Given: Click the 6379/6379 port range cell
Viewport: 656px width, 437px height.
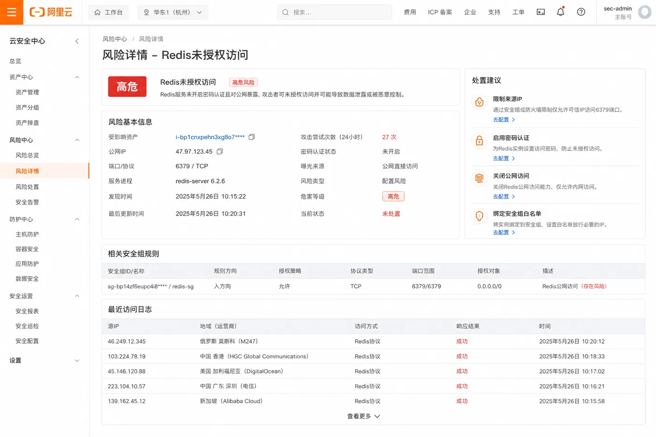Looking at the screenshot, I should (426, 287).
